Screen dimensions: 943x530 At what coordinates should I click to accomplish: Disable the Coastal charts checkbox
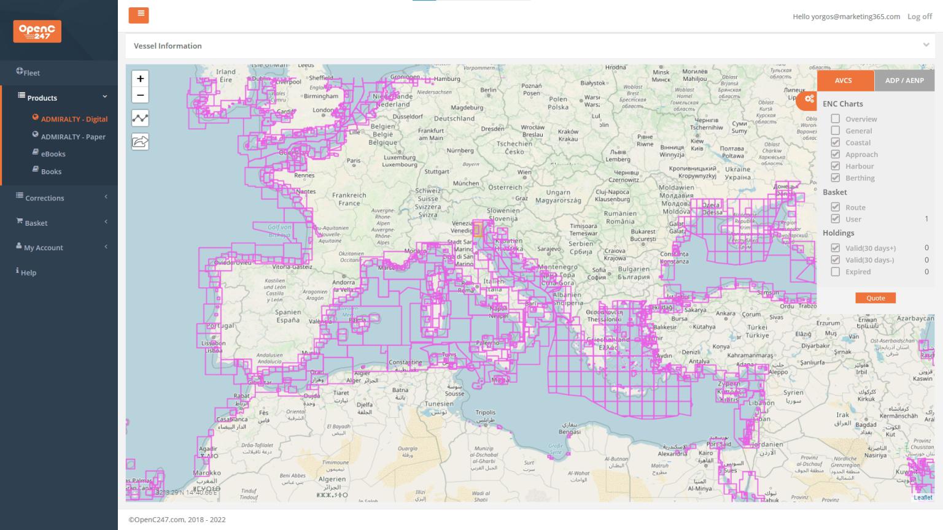[x=836, y=142]
